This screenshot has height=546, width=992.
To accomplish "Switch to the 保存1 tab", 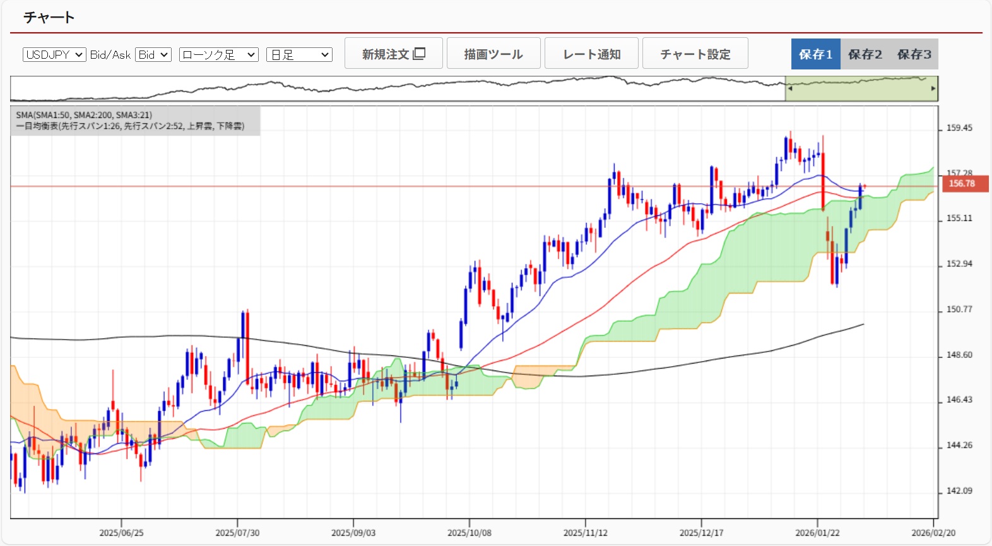I will (x=815, y=54).
